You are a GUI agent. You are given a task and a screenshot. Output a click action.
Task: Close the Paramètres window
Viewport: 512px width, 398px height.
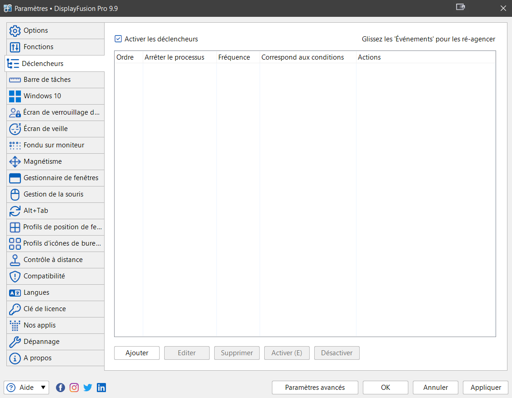click(x=503, y=8)
